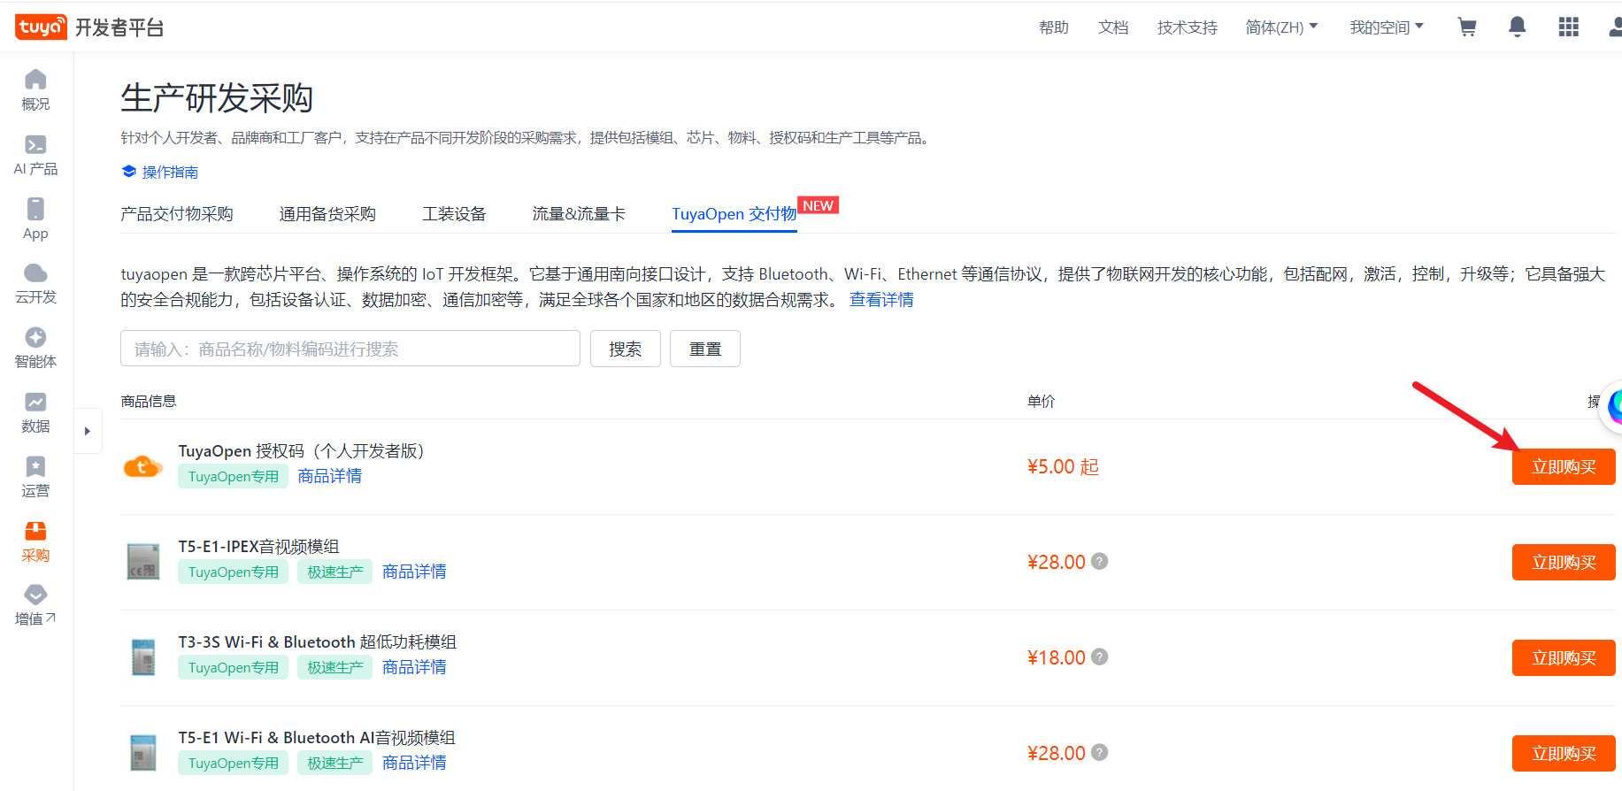Screen dimensions: 1622x791
Task: Click help icon next to ¥18.00 price
Action: 1099,657
